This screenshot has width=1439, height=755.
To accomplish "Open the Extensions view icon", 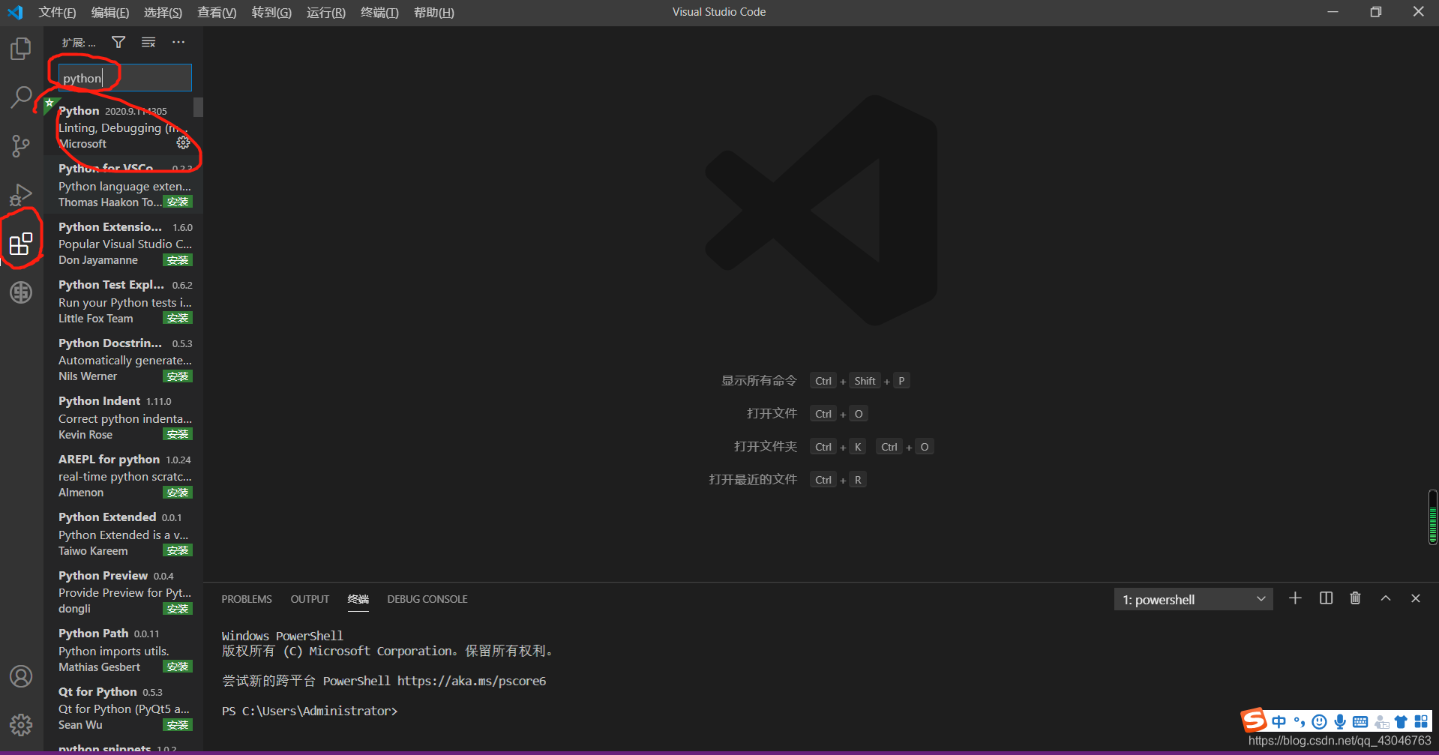I will [x=21, y=244].
